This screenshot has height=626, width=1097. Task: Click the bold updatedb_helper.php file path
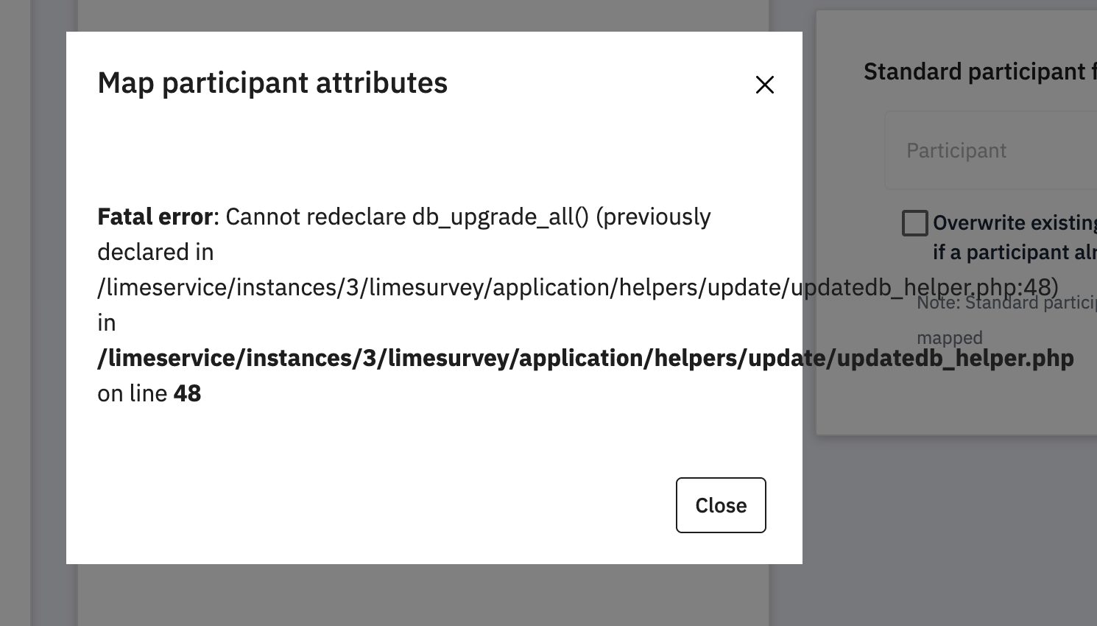coord(585,358)
